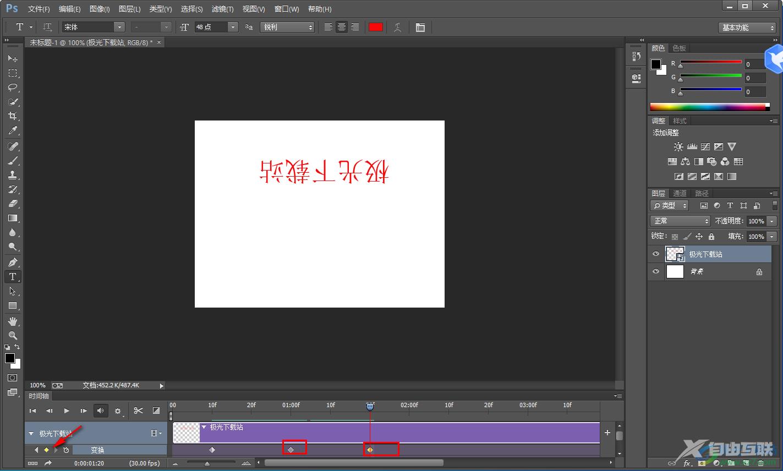Open the font family 宋体 dropdown

(x=119, y=27)
